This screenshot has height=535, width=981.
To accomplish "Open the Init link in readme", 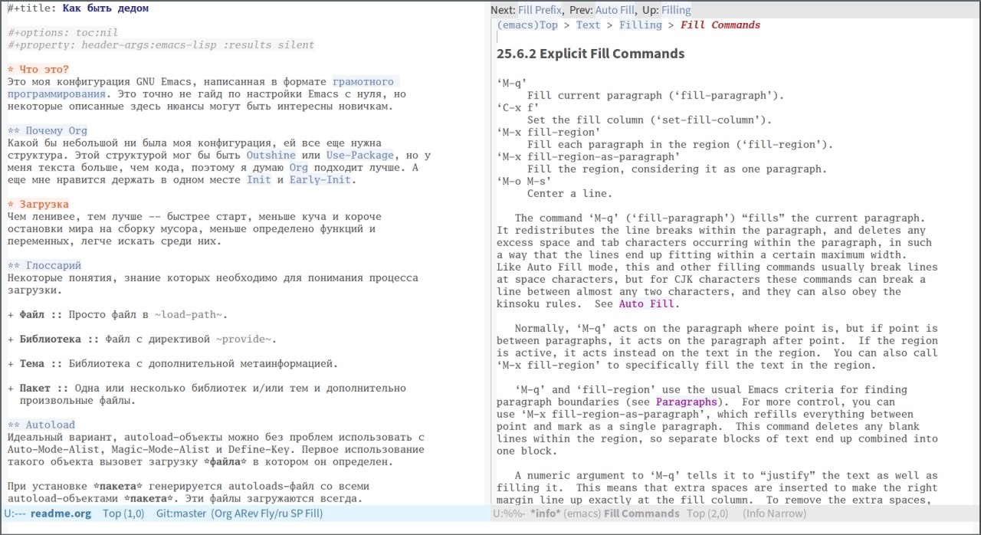I will pos(258,180).
